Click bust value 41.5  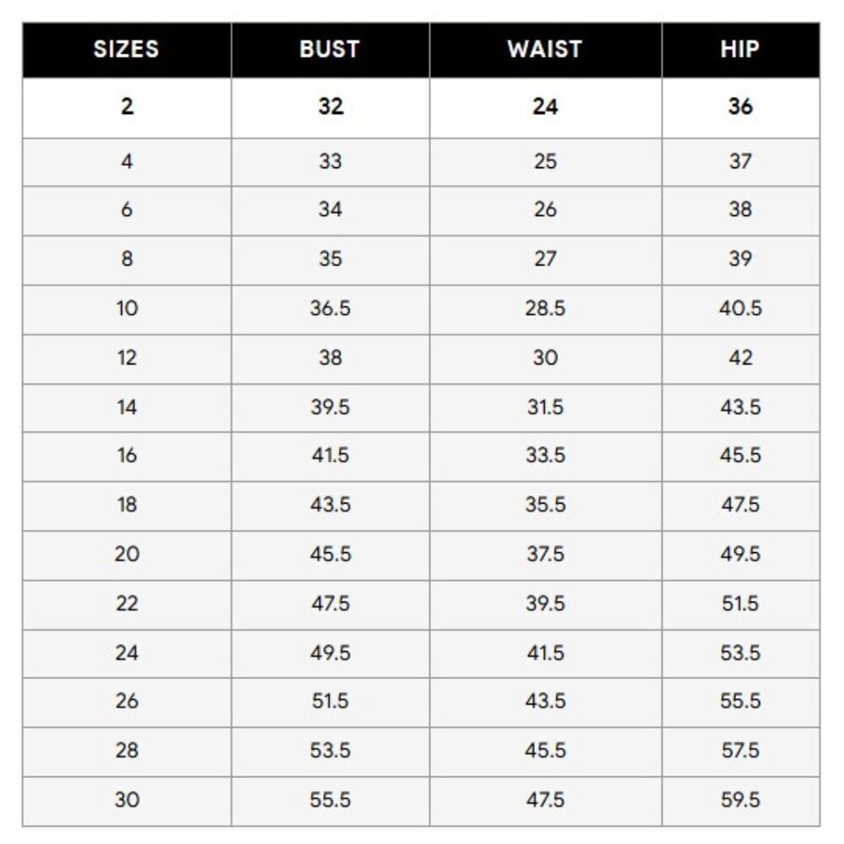[x=330, y=456]
